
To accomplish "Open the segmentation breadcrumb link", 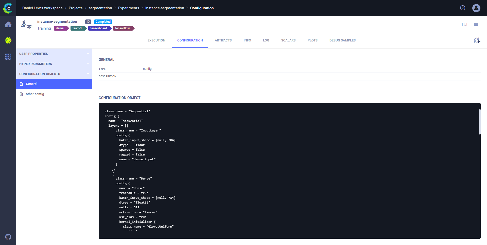I will tap(100, 8).
